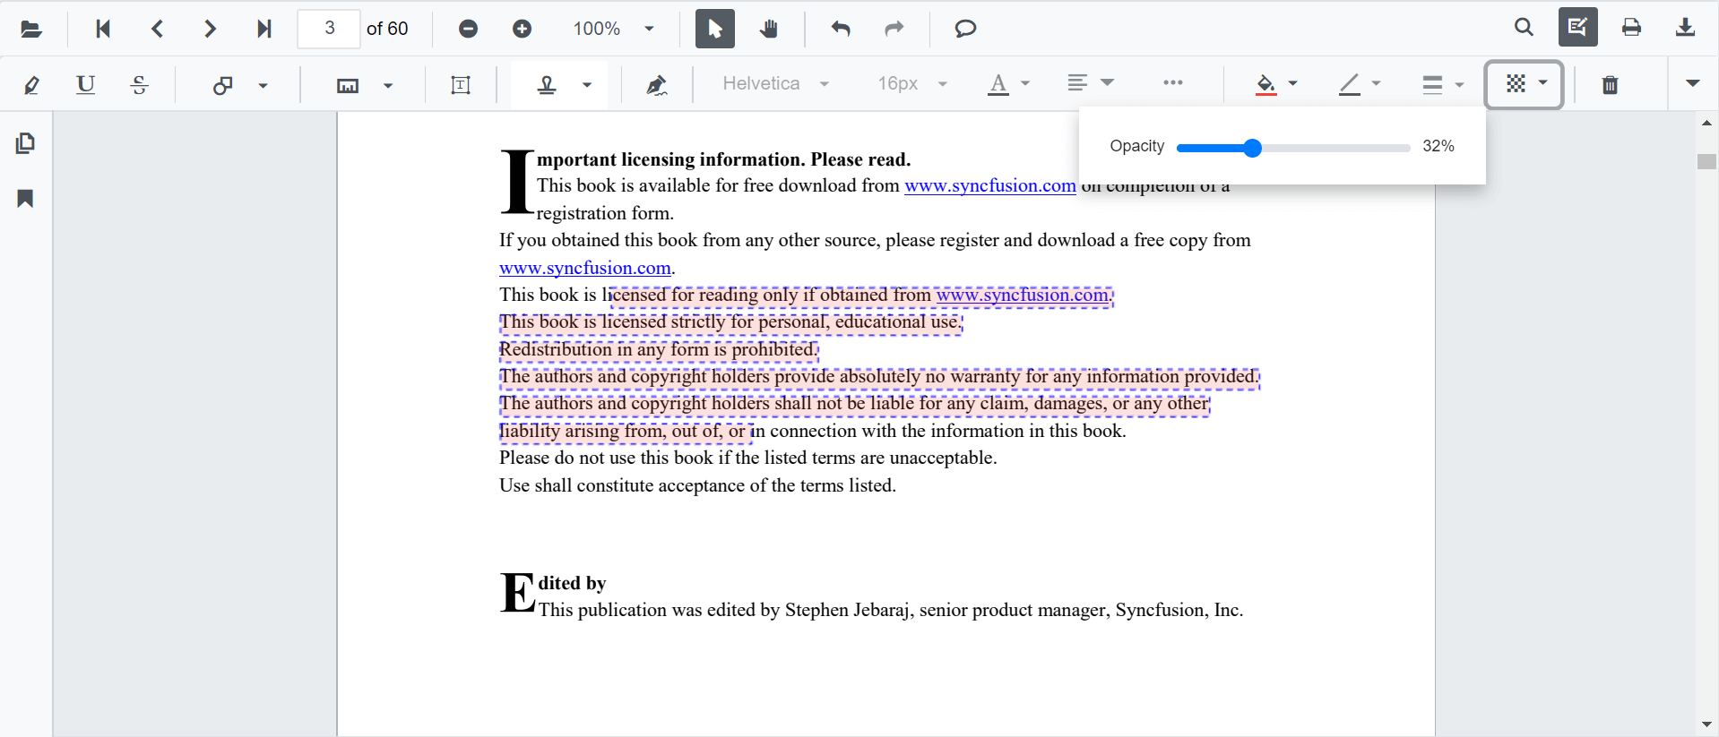Download the PDF file
Image resolution: width=1719 pixels, height=737 pixels.
[x=1685, y=28]
